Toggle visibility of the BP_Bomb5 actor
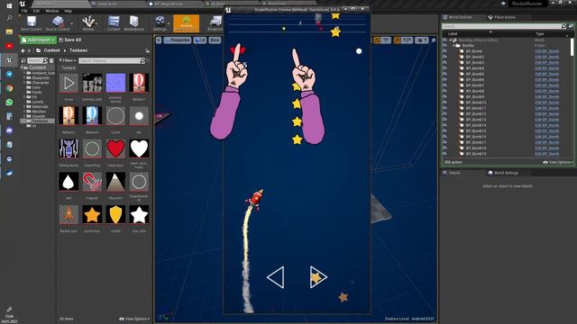Screen dimensions: 577x324 pos(444,74)
